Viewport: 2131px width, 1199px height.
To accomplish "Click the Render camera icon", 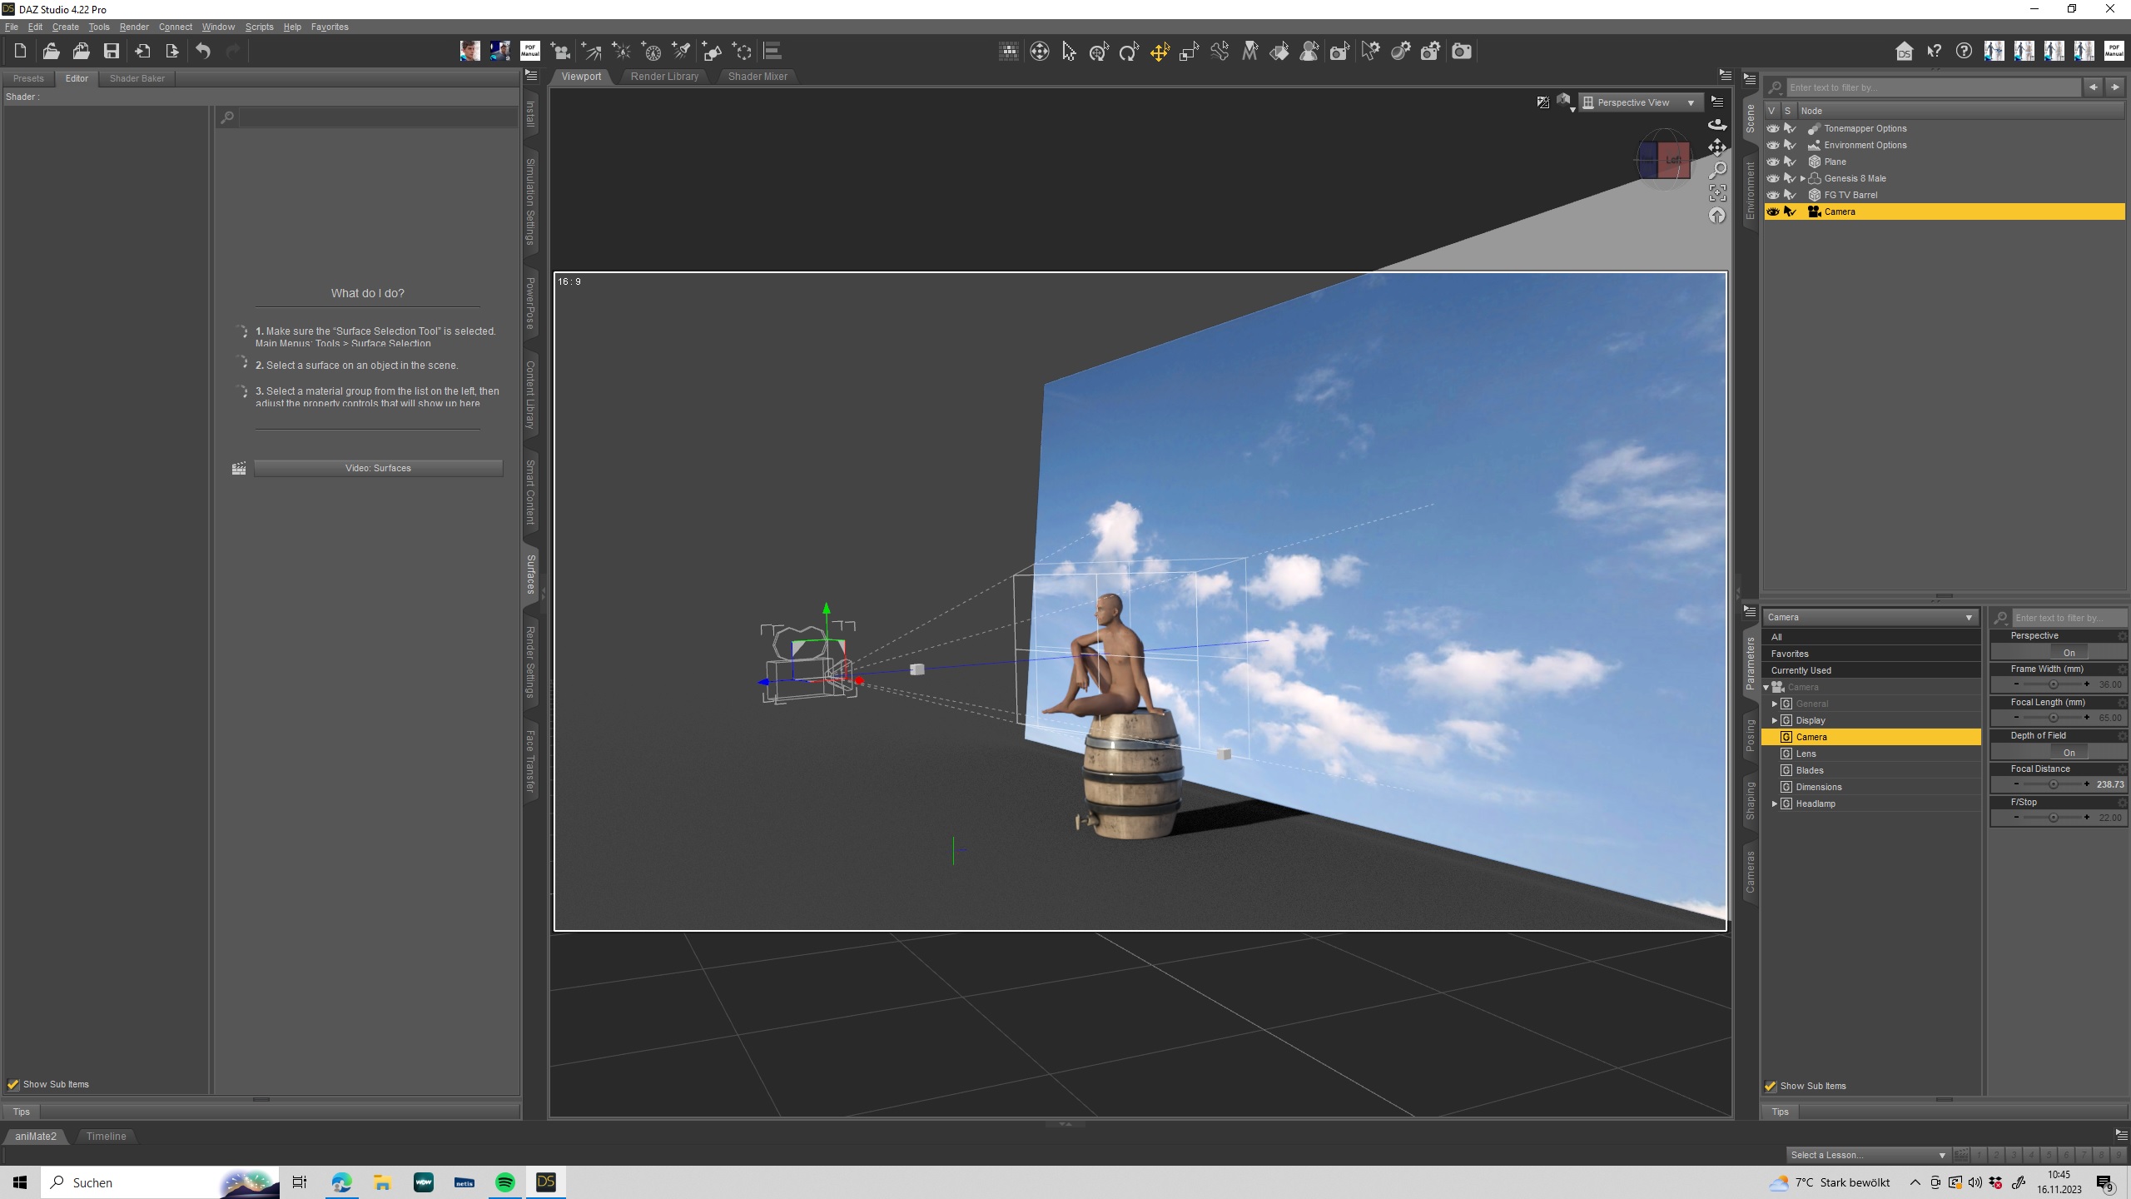I will point(1461,52).
